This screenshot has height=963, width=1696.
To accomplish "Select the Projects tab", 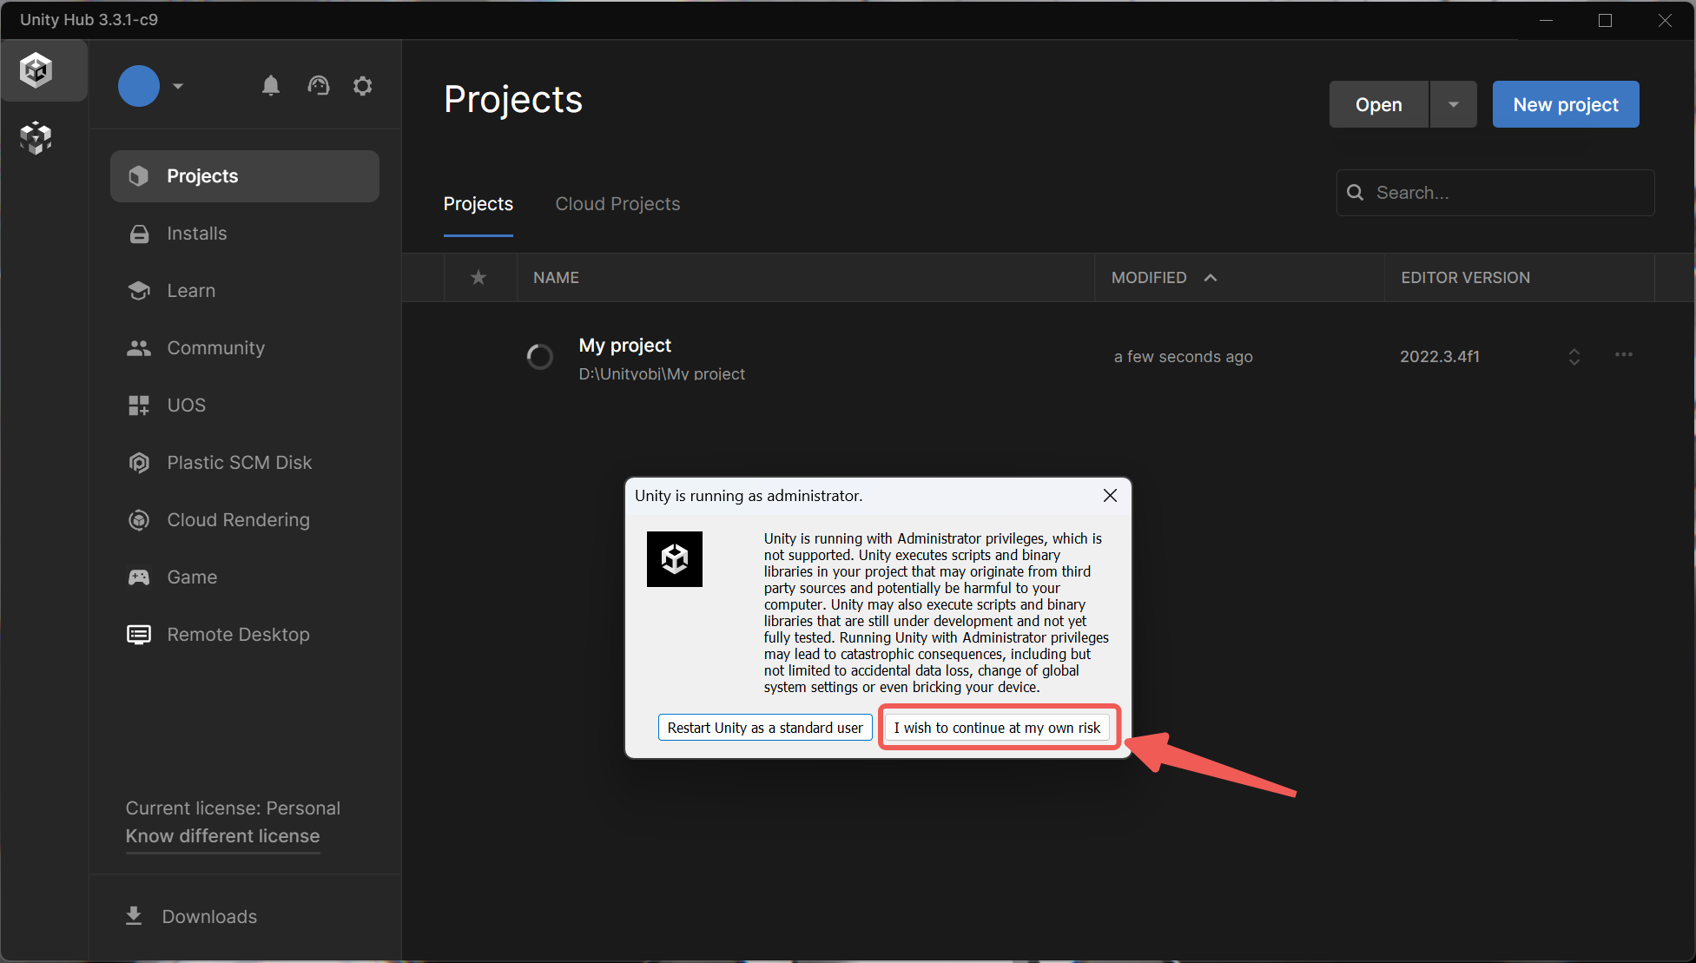I will pyautogui.click(x=478, y=204).
